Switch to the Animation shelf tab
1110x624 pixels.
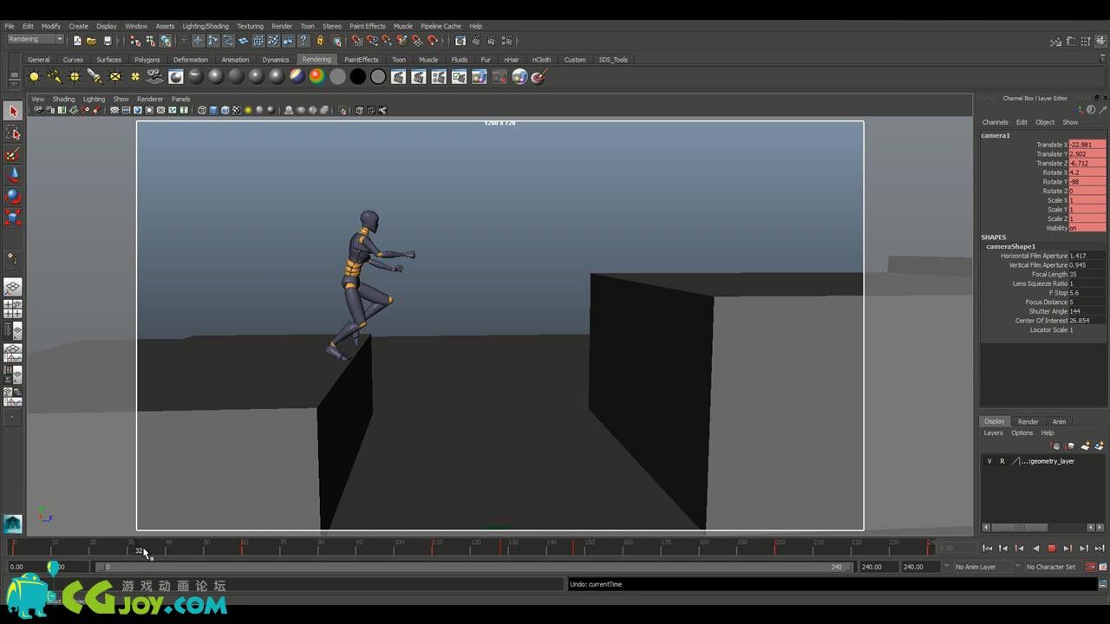coord(235,60)
